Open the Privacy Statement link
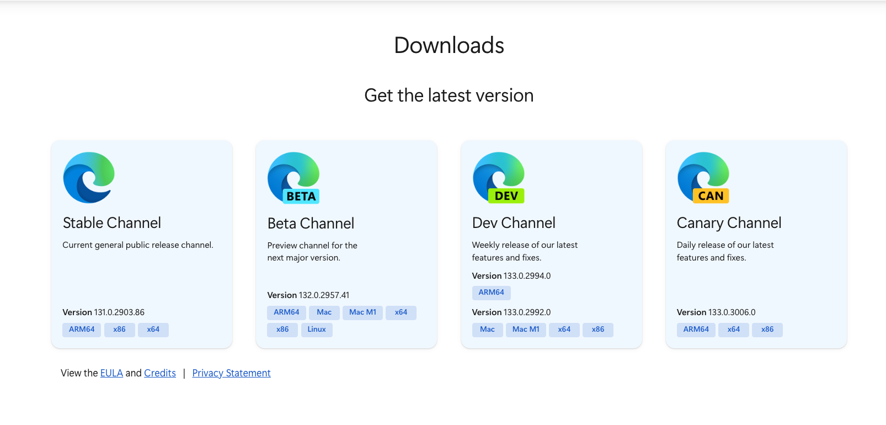 [x=232, y=373]
